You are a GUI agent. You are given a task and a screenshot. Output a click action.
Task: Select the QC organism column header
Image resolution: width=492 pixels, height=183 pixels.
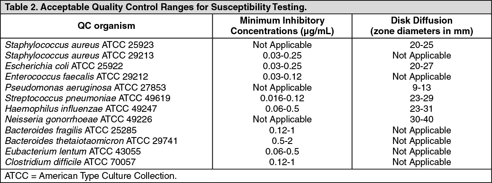point(107,26)
